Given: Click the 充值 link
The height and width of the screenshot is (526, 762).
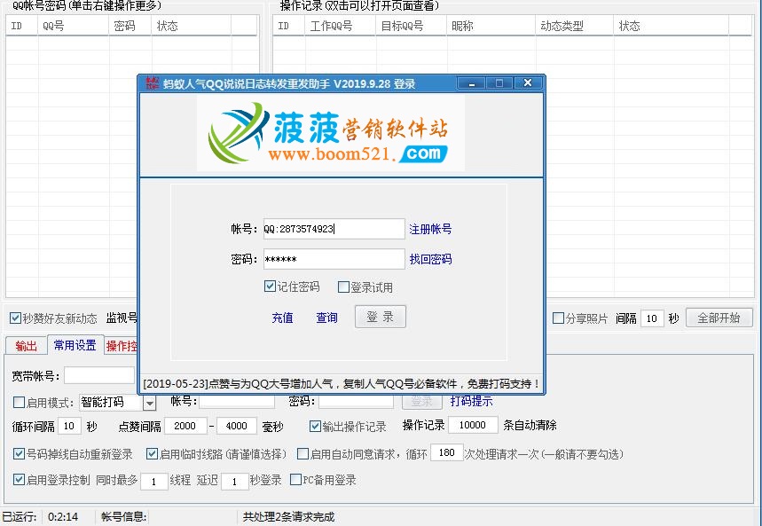Looking at the screenshot, I should (282, 318).
